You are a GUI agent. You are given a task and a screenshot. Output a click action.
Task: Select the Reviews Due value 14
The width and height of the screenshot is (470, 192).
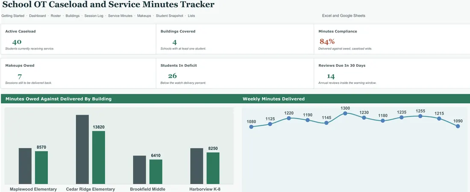click(x=331, y=77)
